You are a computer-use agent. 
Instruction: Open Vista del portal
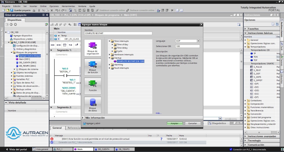[16, 149]
